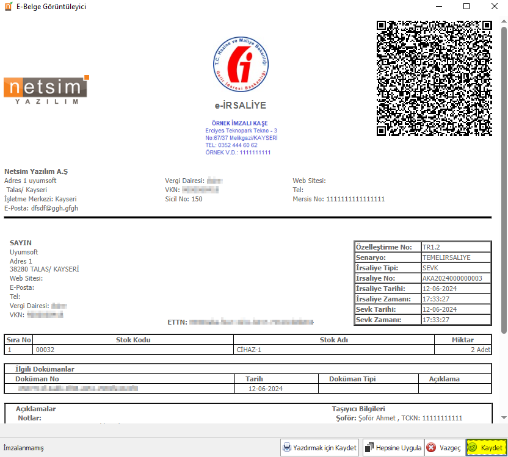Screen dimensions: 508x457
Task: Maximize the E-Belge Görüntüleyici window
Action: coord(466,7)
